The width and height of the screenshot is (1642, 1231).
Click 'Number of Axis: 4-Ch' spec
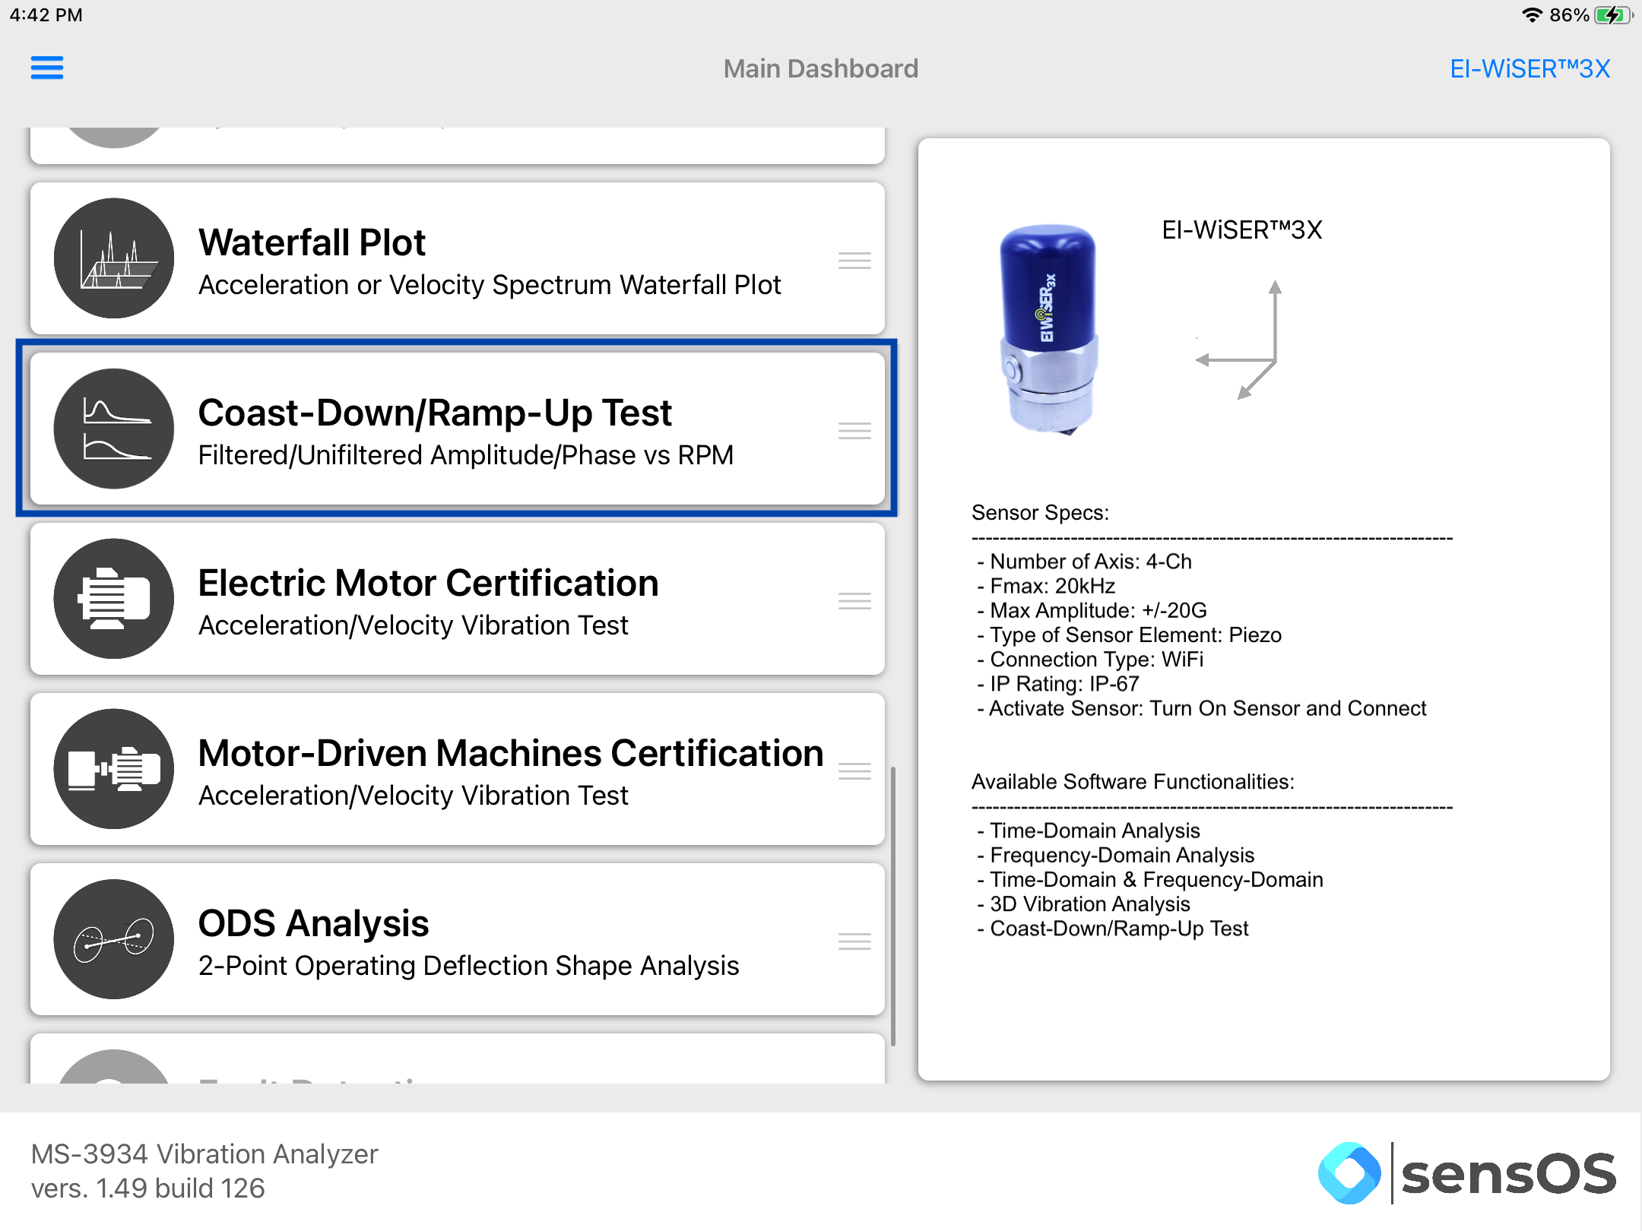[x=1085, y=562]
